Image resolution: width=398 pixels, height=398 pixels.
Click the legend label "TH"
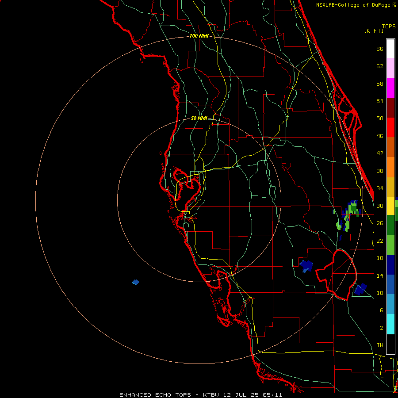point(380,345)
